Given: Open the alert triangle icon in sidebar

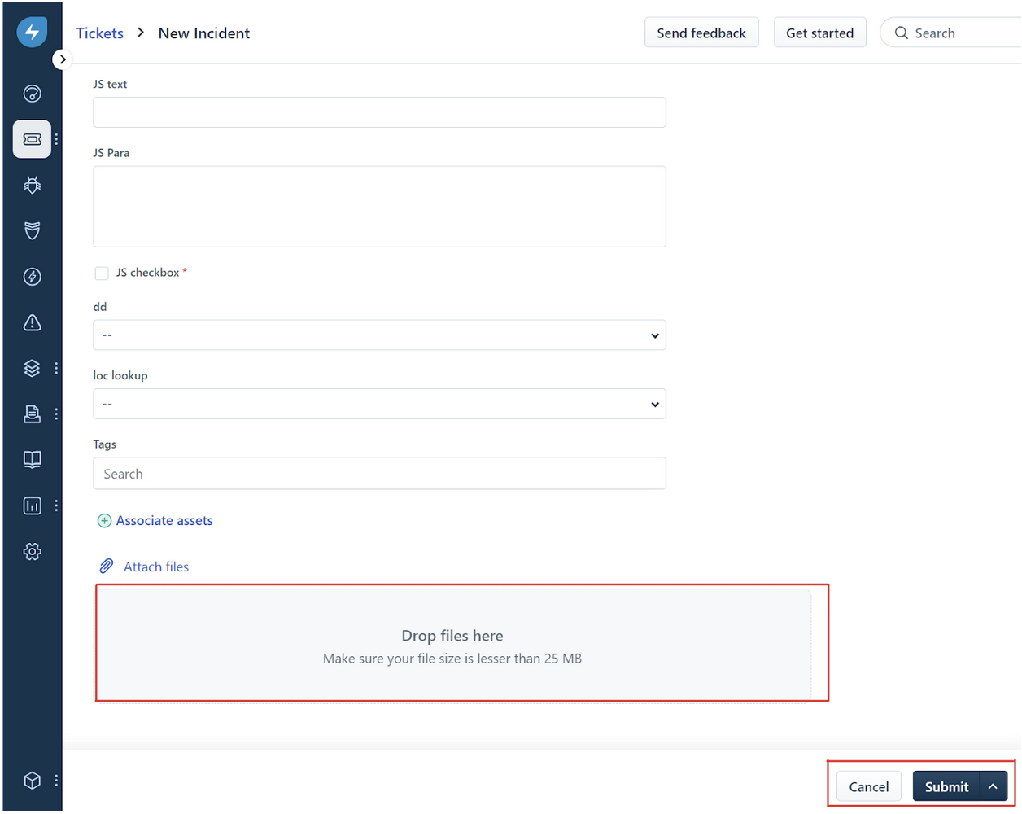Looking at the screenshot, I should click(x=32, y=323).
